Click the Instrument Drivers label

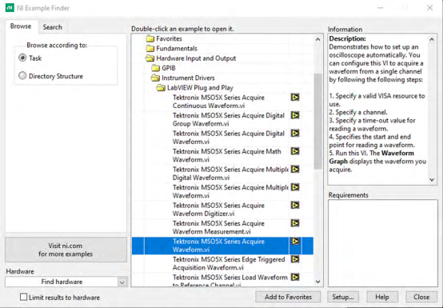[188, 78]
